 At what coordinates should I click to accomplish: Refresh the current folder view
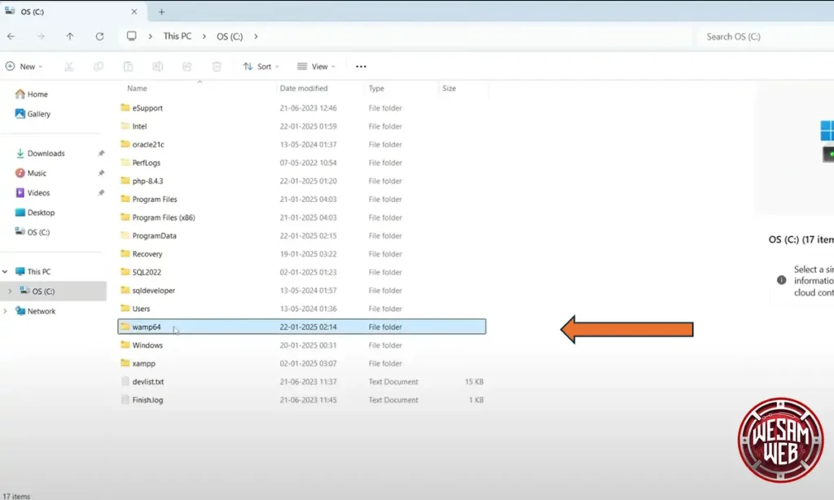click(99, 36)
